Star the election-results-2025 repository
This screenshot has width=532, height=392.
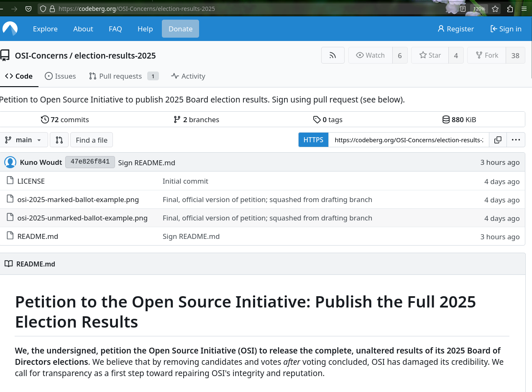pyautogui.click(x=430, y=55)
